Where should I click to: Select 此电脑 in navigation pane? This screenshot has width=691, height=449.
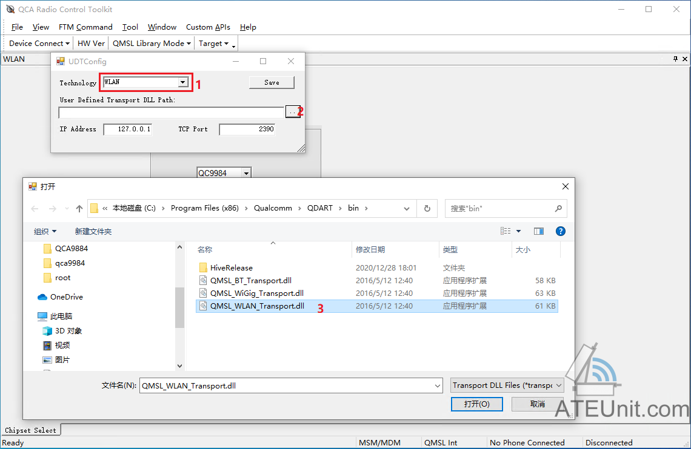[55, 316]
